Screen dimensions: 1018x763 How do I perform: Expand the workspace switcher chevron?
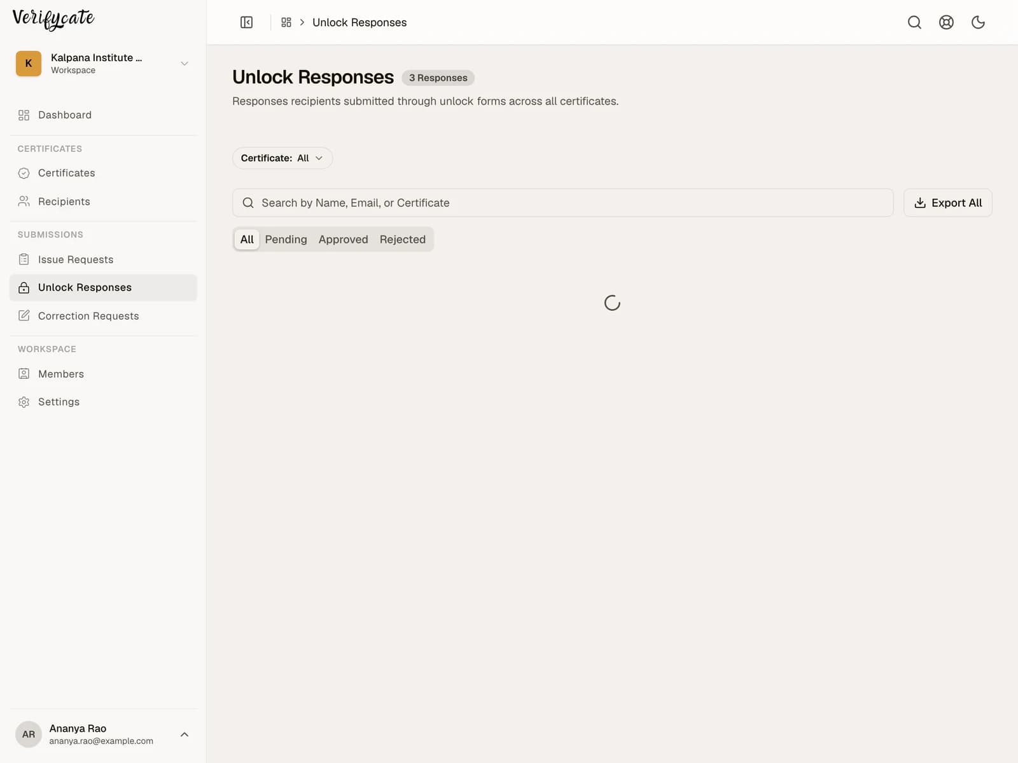[x=185, y=64]
